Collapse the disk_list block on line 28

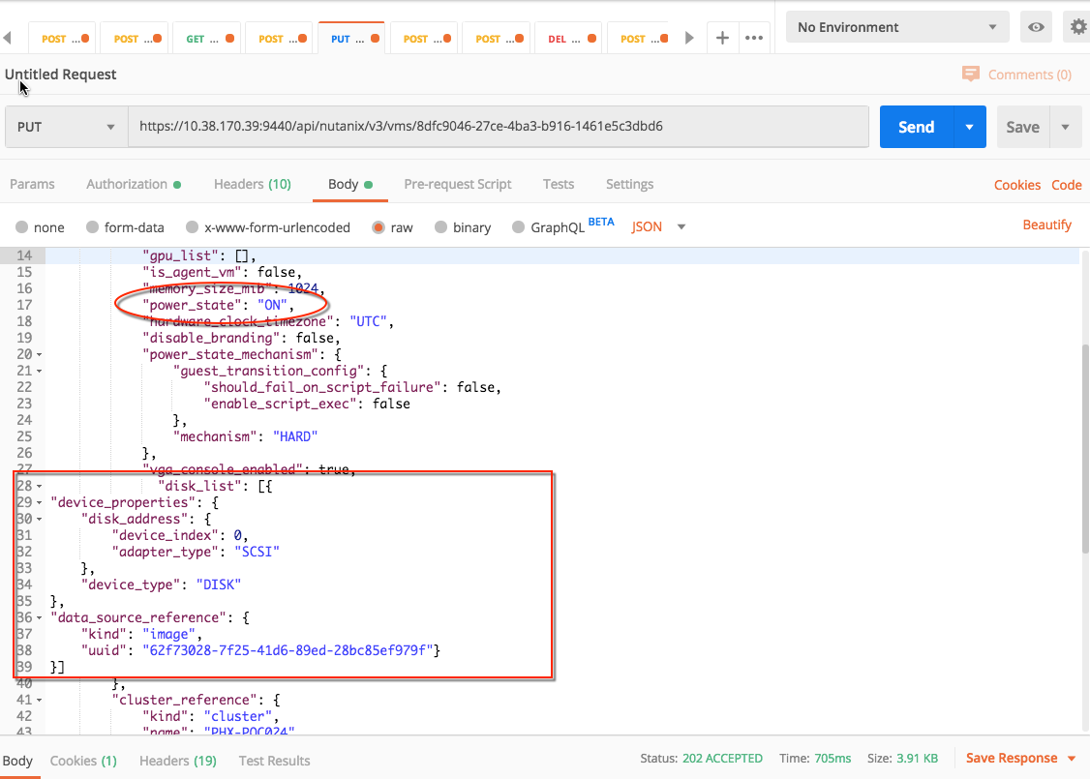(x=40, y=487)
